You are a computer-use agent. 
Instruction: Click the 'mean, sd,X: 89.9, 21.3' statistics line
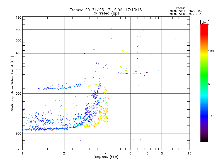[185, 14]
